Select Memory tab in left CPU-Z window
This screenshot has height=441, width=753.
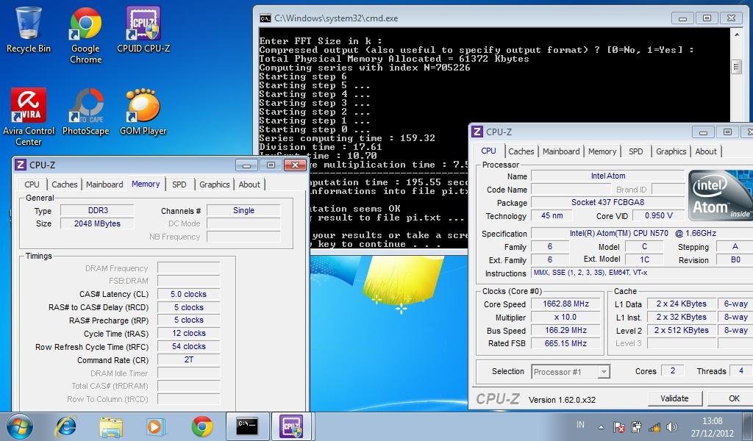[146, 184]
